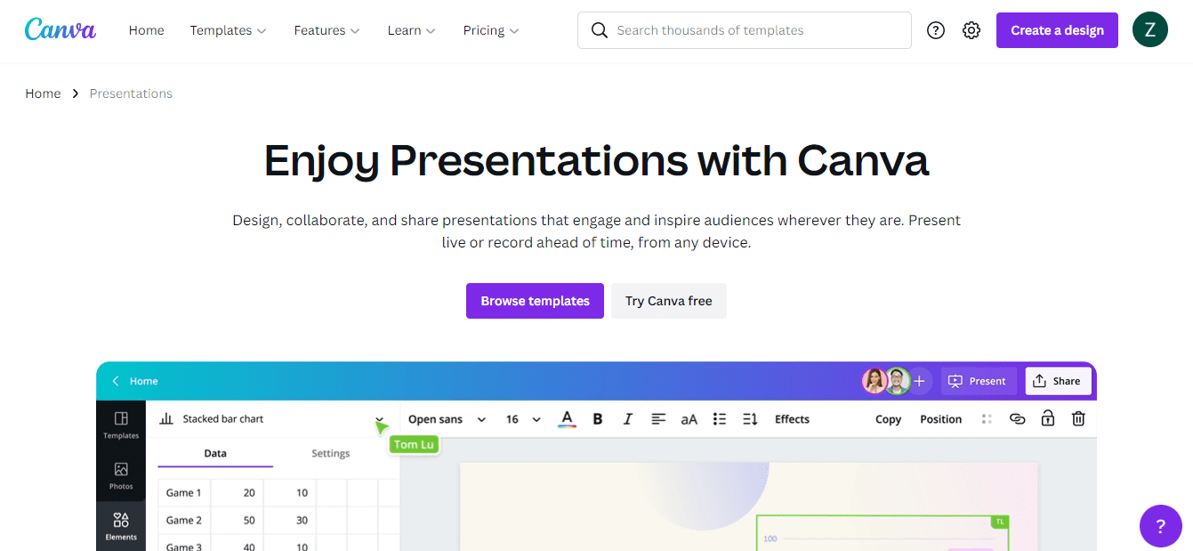Select the Photos sidebar icon
The width and height of the screenshot is (1193, 551).
point(121,475)
